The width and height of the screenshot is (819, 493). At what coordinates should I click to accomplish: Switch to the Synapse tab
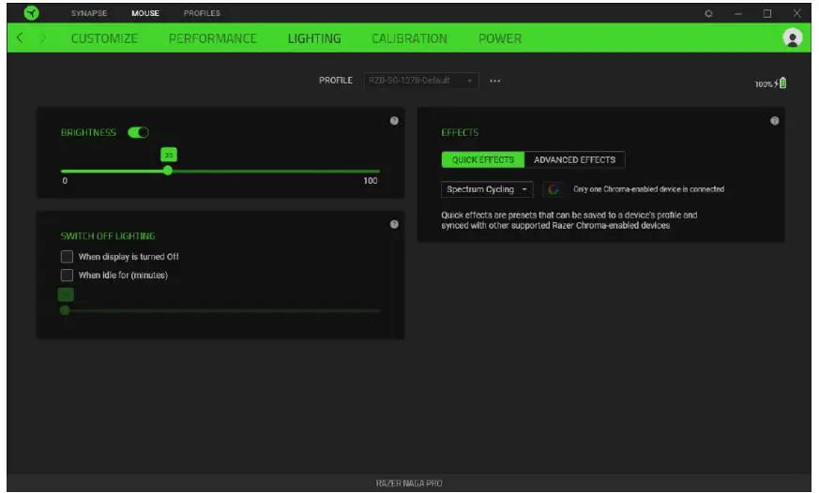click(x=89, y=13)
